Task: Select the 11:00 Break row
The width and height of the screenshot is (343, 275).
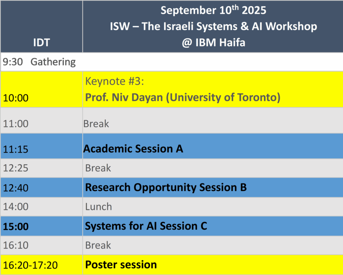Action: (x=172, y=120)
